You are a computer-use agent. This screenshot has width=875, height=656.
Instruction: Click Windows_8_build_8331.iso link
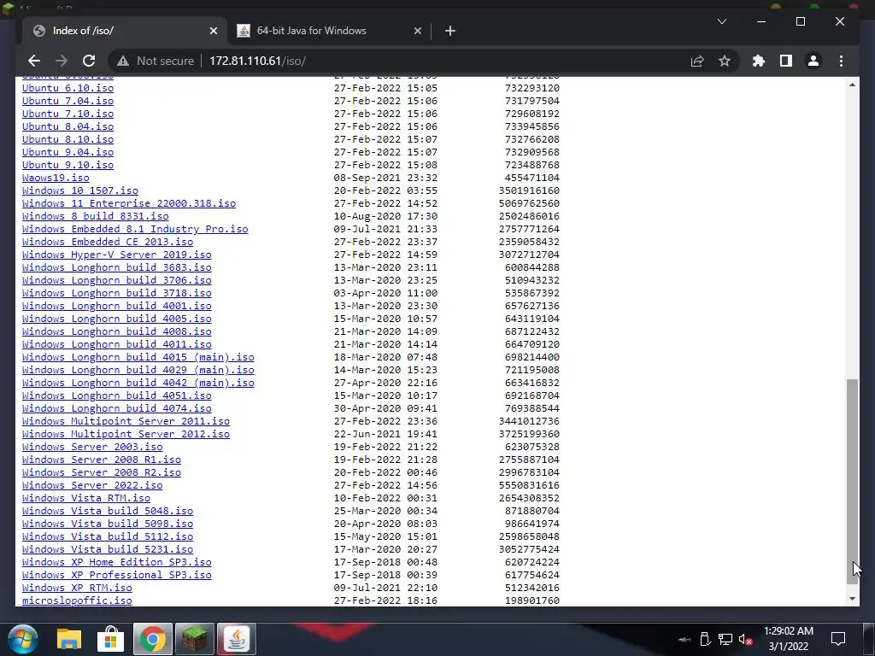pyautogui.click(x=96, y=216)
